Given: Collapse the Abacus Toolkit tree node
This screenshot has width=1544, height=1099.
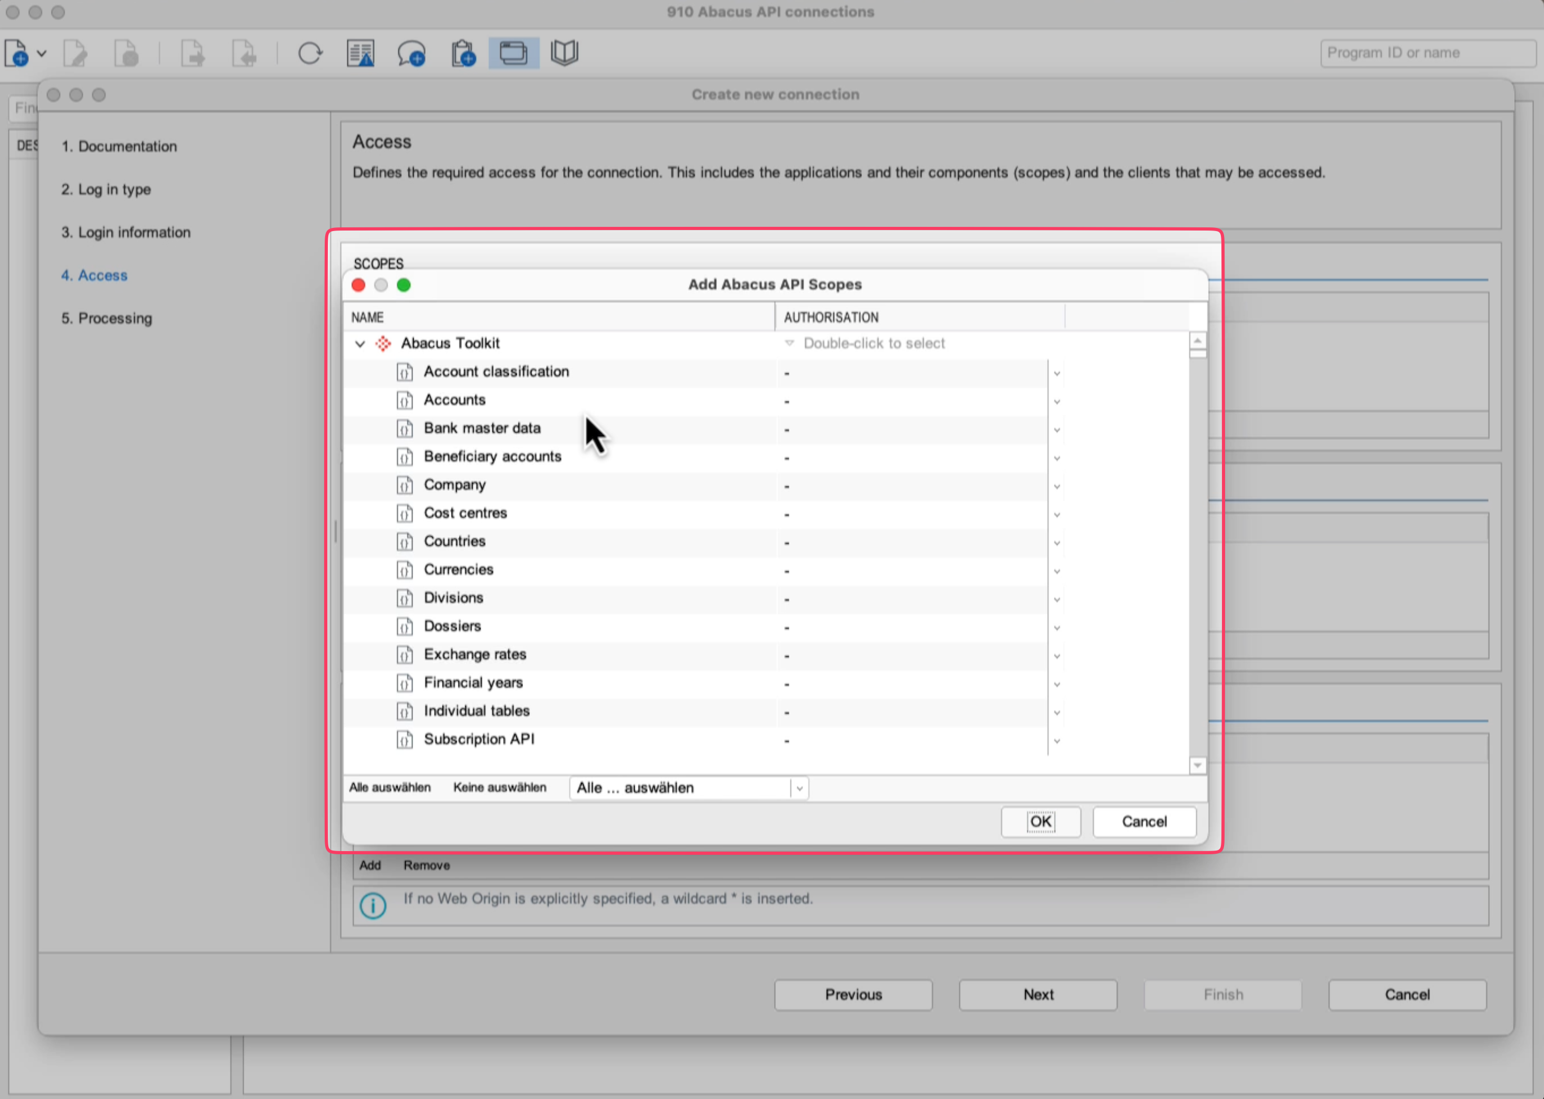Looking at the screenshot, I should coord(360,344).
